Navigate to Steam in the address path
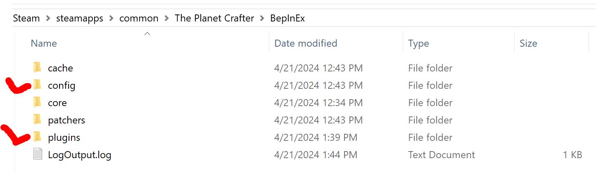The image size is (596, 173). pos(26,19)
